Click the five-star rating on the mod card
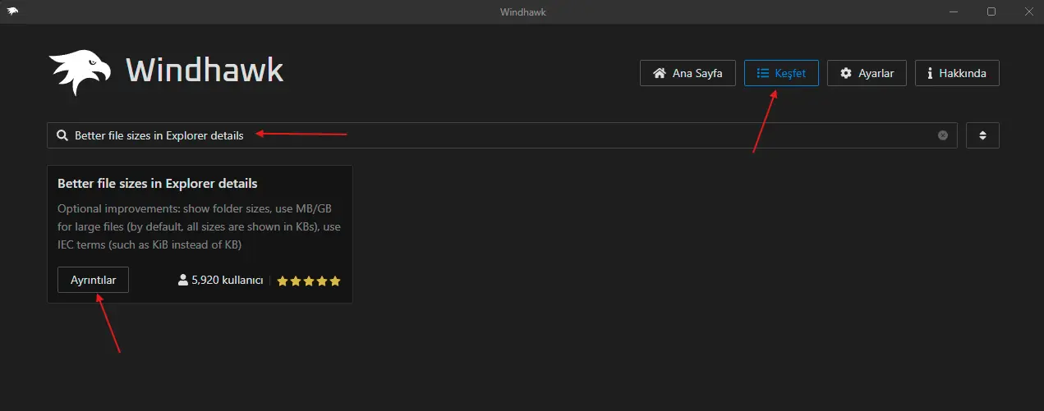Viewport: 1044px width, 411px height. tap(309, 281)
